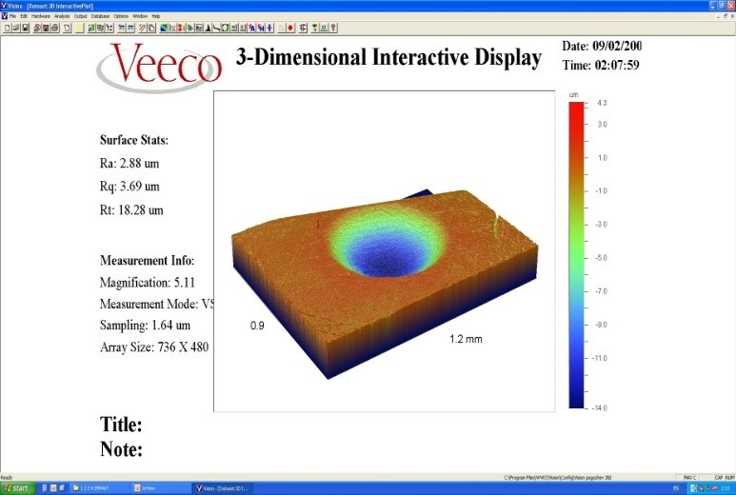Viewport: 736px width, 495px height.
Task: Click the 4.3 value on color scale
Action: point(602,103)
